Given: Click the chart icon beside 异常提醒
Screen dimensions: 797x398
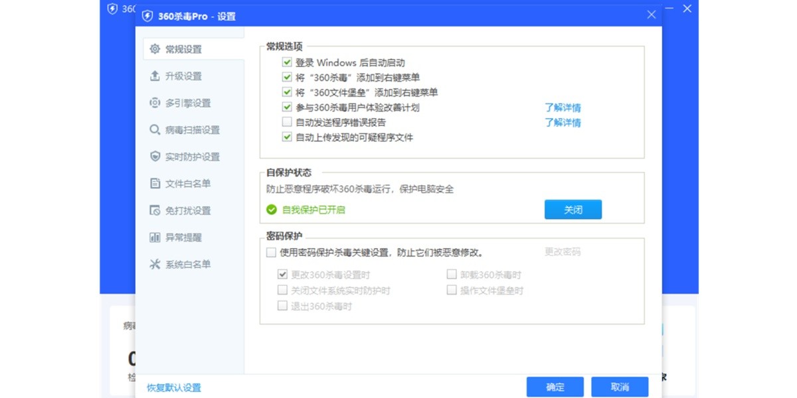Looking at the screenshot, I should point(155,237).
